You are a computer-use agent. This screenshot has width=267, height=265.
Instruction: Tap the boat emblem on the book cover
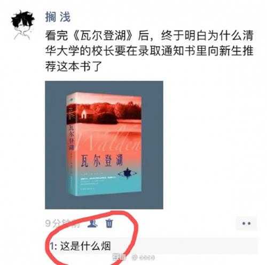point(128,173)
